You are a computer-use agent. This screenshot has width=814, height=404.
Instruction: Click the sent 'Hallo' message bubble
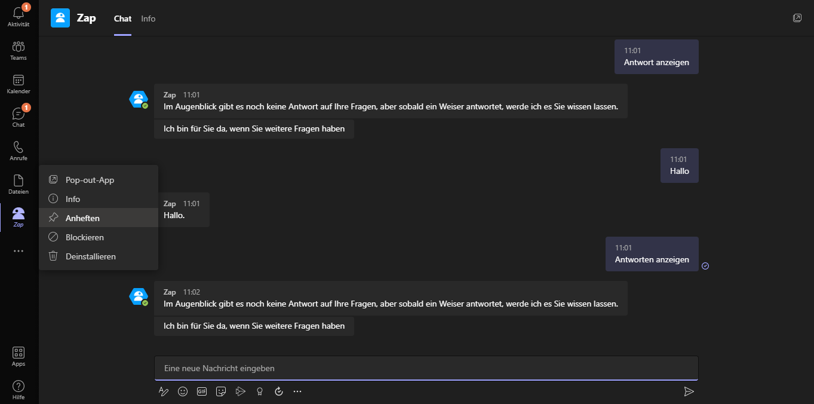pos(680,166)
